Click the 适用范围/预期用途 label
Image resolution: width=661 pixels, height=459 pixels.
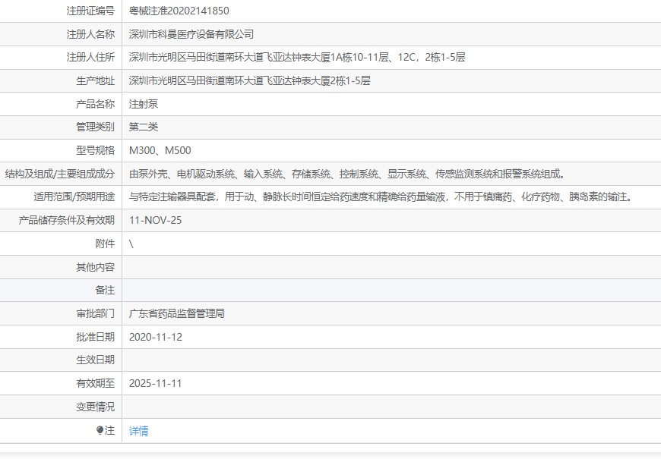click(x=74, y=196)
